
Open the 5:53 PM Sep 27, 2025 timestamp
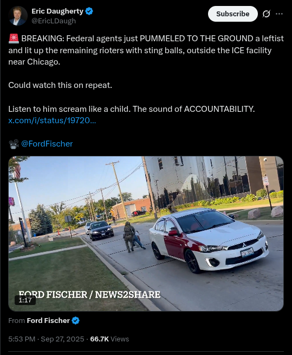point(46,339)
